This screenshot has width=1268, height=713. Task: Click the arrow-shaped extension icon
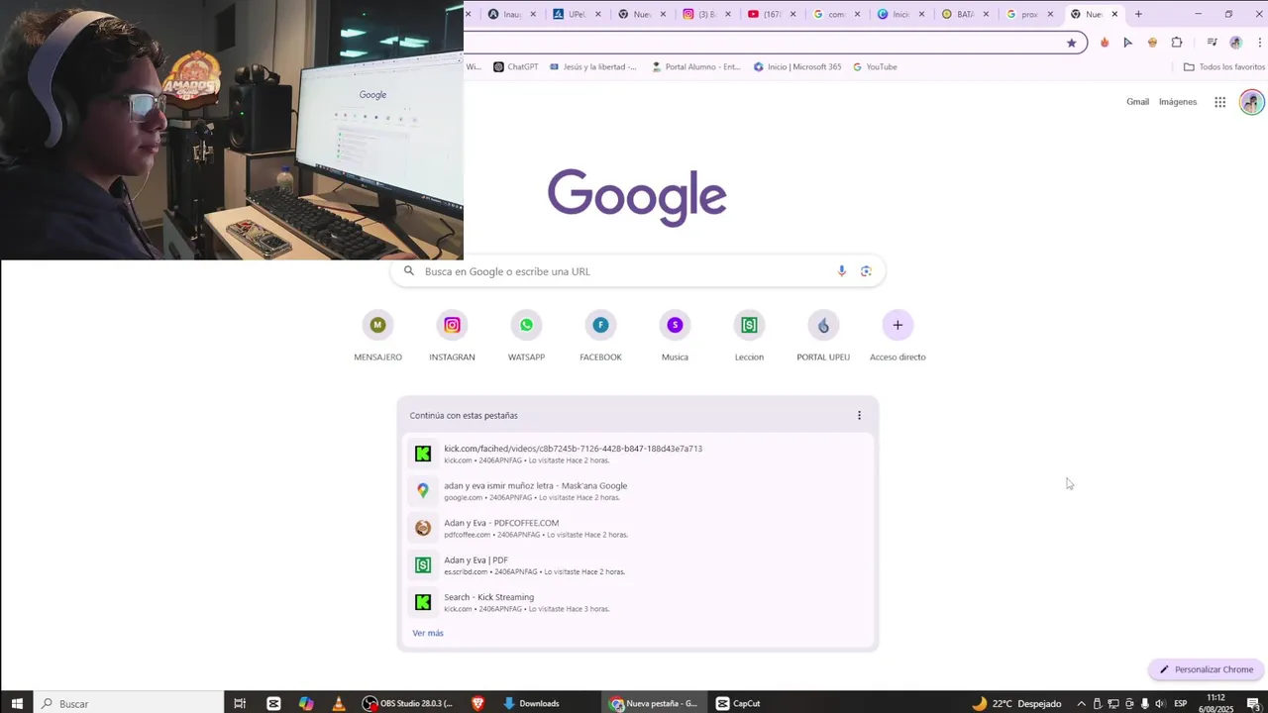click(x=1127, y=43)
